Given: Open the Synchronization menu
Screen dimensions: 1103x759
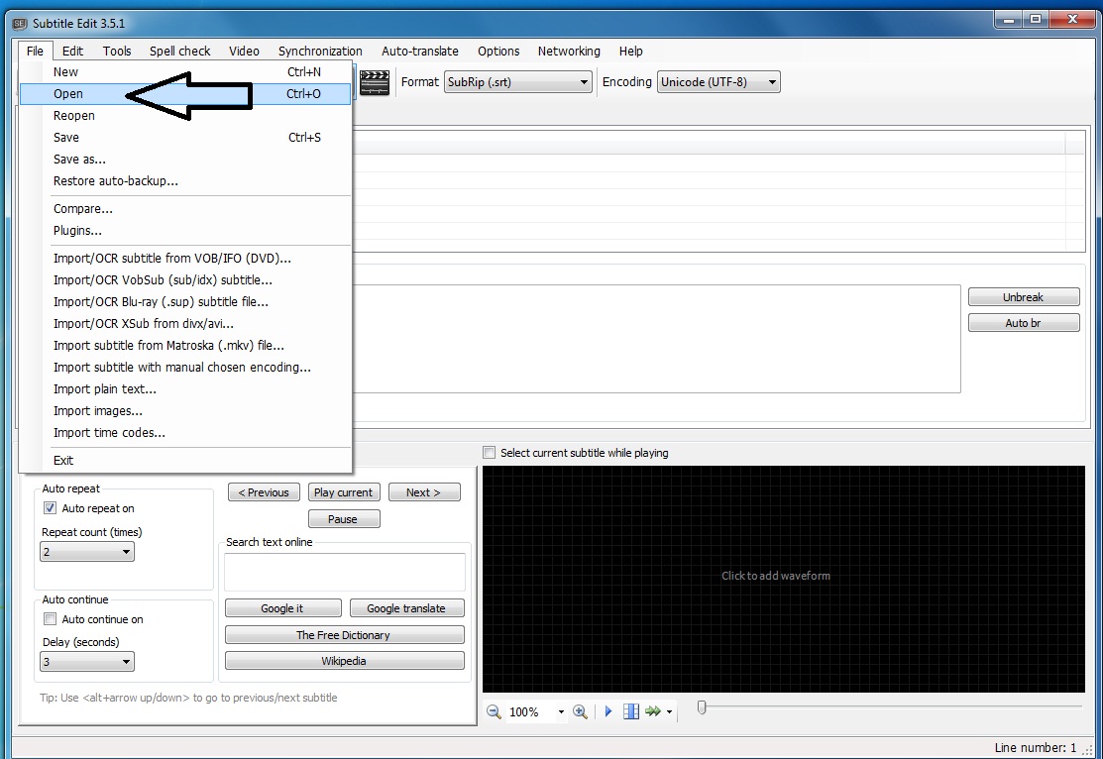Looking at the screenshot, I should (x=320, y=51).
